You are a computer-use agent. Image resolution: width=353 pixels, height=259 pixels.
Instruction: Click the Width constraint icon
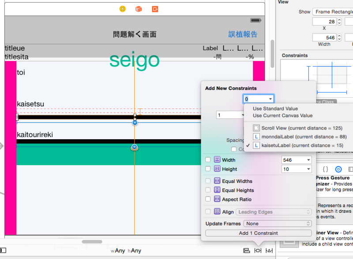[x=217, y=159]
